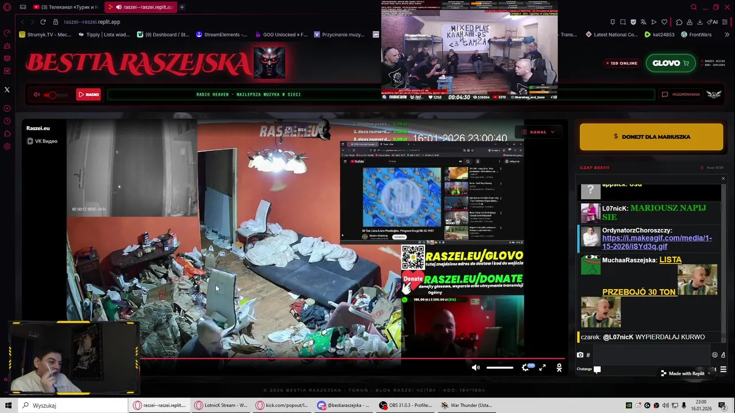Image resolution: width=735 pixels, height=413 pixels.
Task: Open Opera easy setup sliders
Action: (x=726, y=22)
